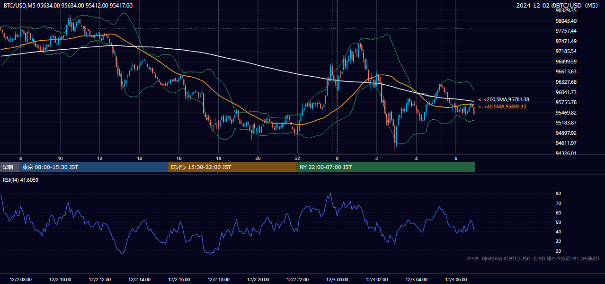The image size is (605, 284).
Task: Click price axis value 96041.73
Action: (566, 92)
